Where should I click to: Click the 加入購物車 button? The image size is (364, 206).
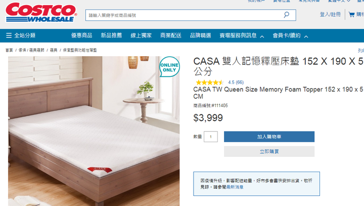(x=269, y=137)
